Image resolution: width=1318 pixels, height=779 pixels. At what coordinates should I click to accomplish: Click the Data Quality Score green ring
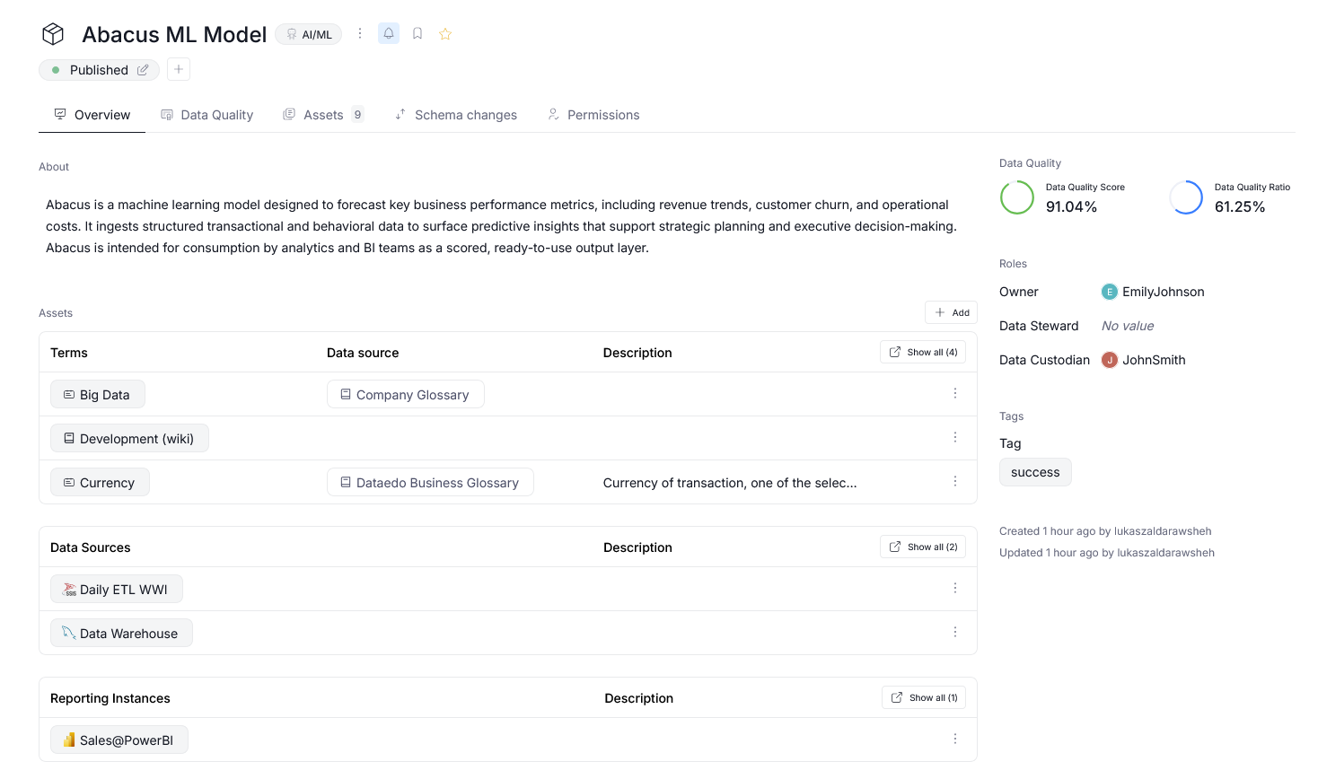(1017, 197)
